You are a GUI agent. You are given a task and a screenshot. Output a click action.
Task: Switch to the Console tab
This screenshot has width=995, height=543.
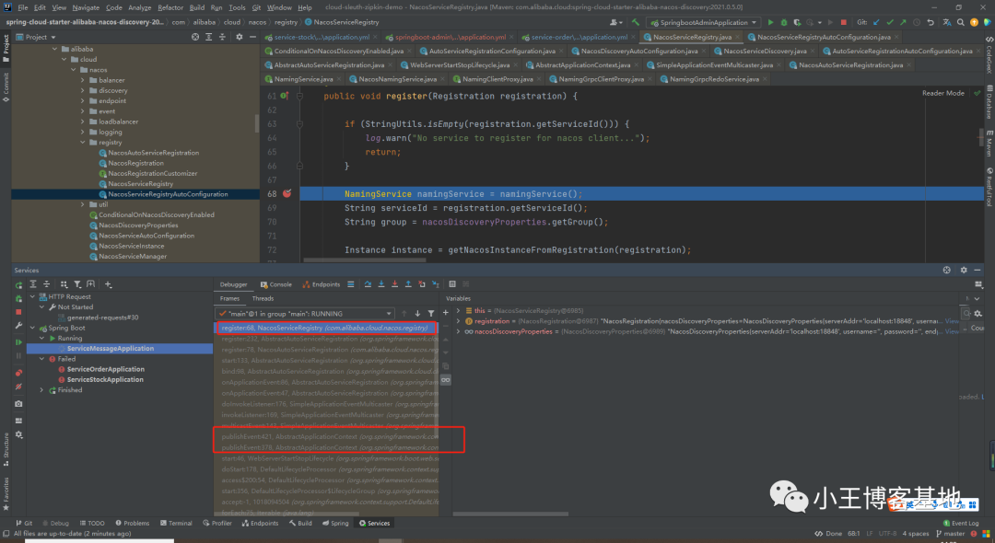pyautogui.click(x=276, y=284)
